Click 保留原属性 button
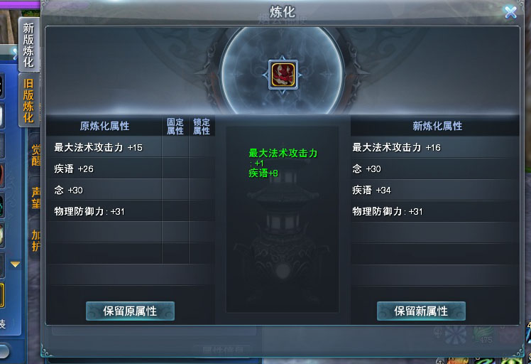The height and width of the screenshot is (364, 531). [x=130, y=311]
